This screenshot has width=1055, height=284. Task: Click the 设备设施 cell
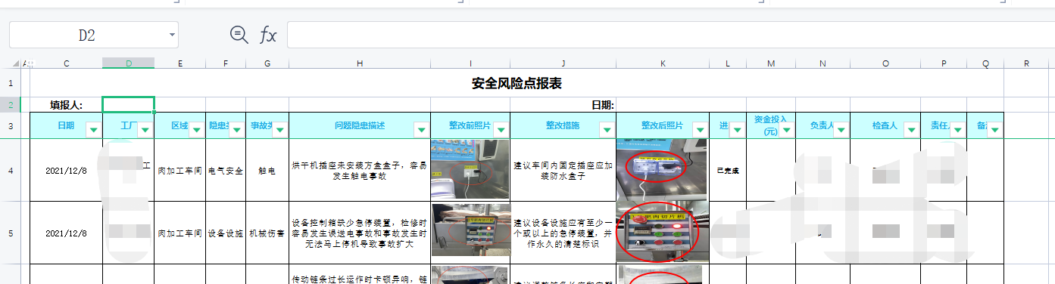click(226, 233)
